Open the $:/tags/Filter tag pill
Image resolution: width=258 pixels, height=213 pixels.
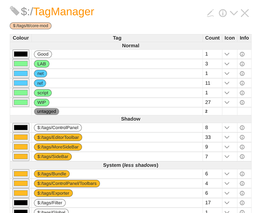click(50, 203)
